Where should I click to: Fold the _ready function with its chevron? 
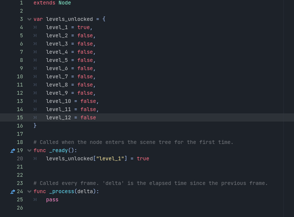[29, 151]
